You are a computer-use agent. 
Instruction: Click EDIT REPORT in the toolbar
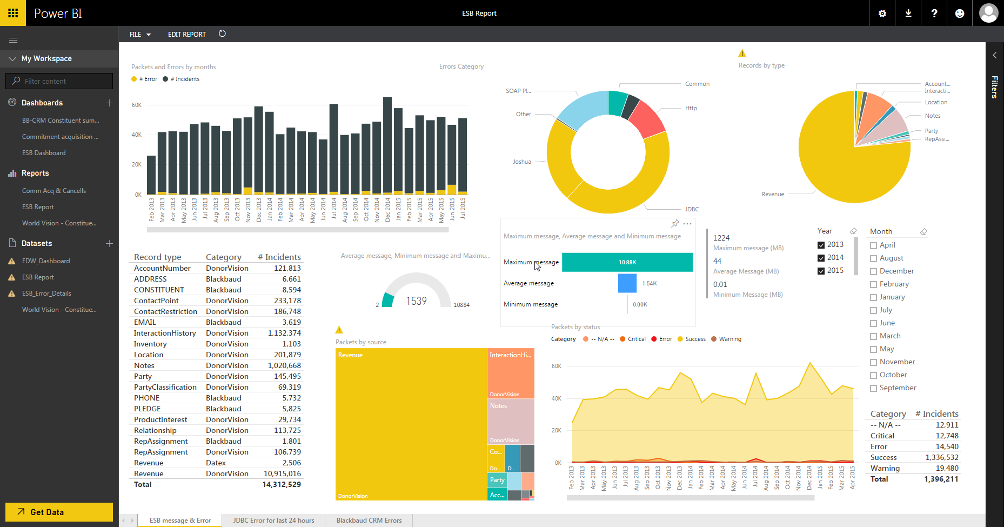[186, 35]
